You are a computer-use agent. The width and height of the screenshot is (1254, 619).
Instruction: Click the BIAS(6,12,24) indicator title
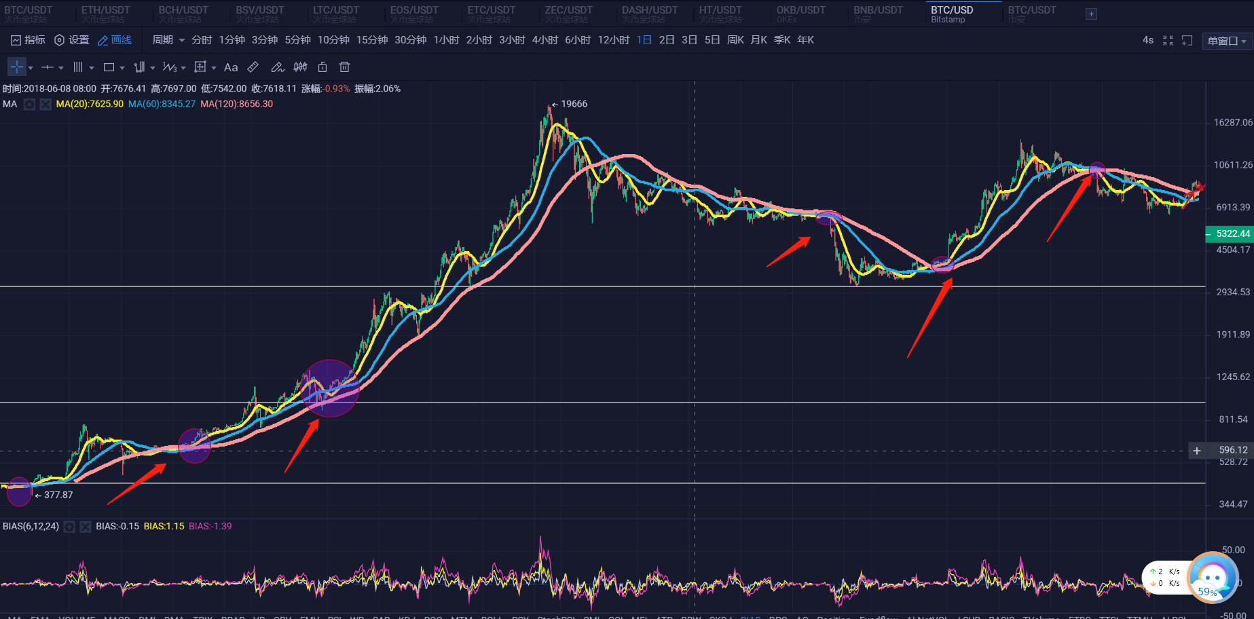(31, 527)
